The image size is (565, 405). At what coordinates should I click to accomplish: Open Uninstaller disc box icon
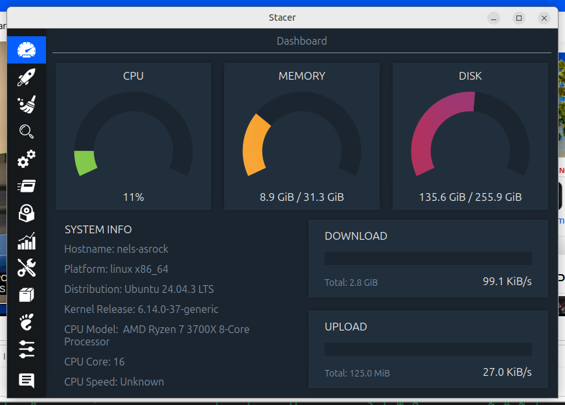(x=27, y=213)
